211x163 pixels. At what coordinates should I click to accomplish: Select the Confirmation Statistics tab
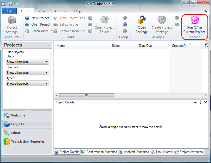(99, 152)
